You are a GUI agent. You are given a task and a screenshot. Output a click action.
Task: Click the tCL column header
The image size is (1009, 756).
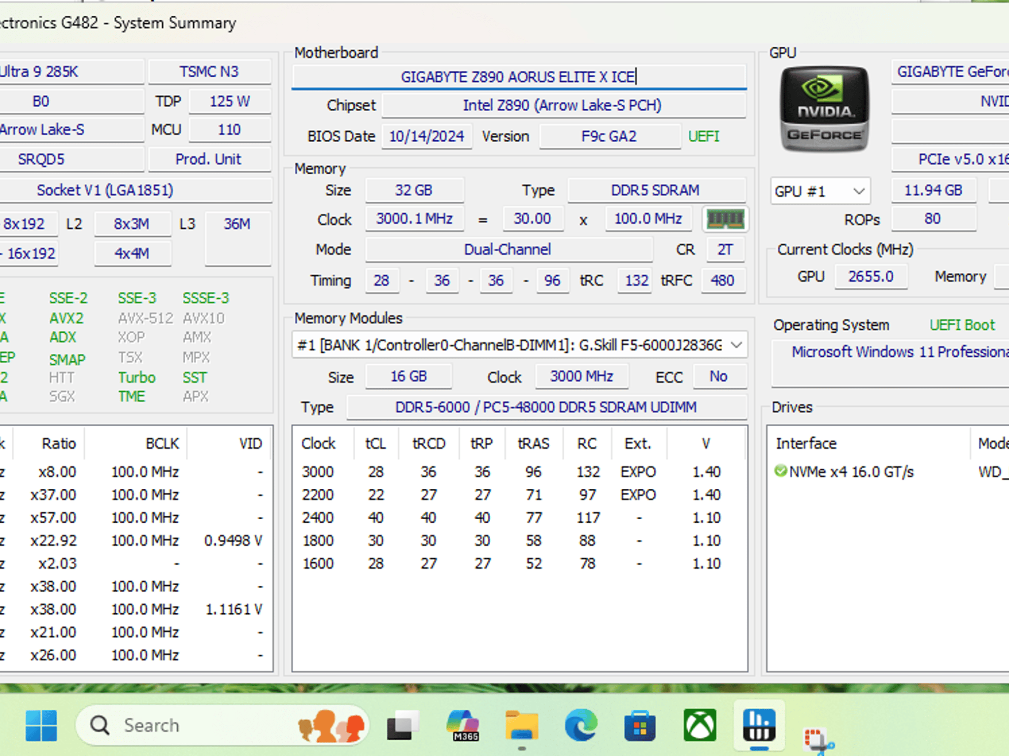click(376, 443)
